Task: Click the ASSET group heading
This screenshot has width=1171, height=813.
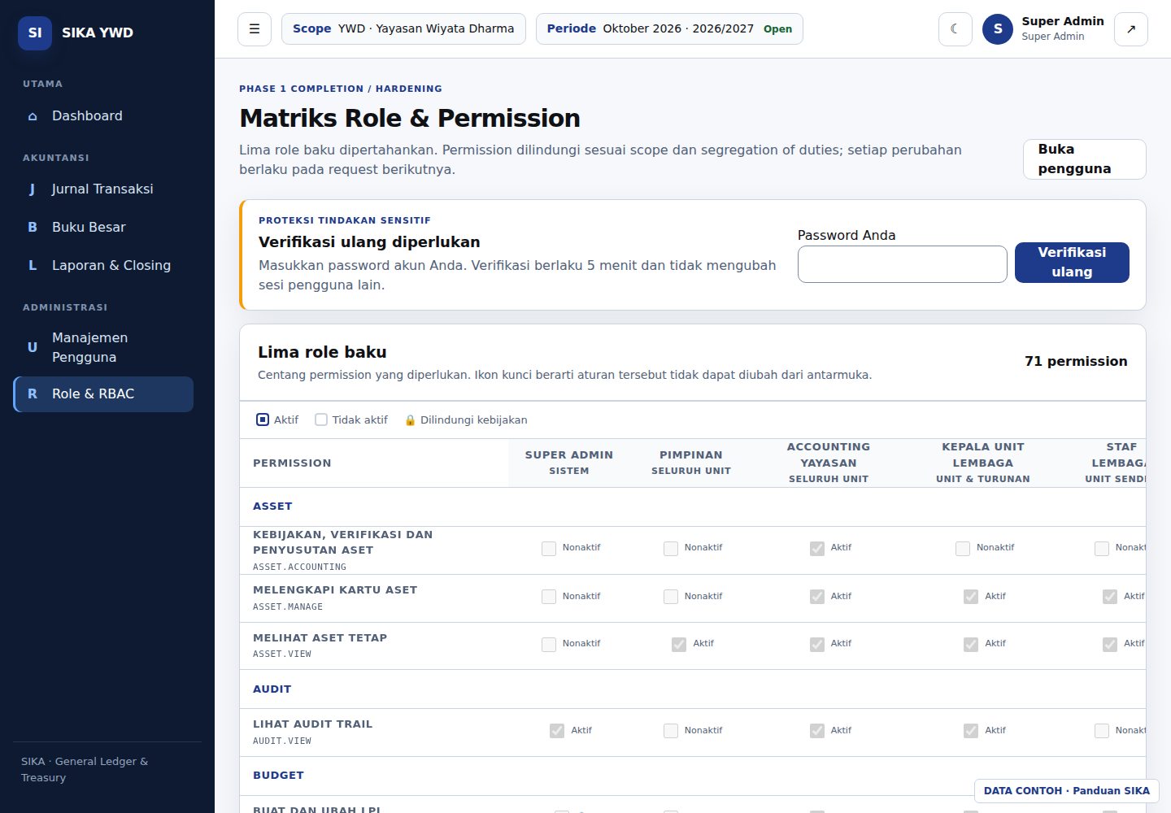Action: 272,506
